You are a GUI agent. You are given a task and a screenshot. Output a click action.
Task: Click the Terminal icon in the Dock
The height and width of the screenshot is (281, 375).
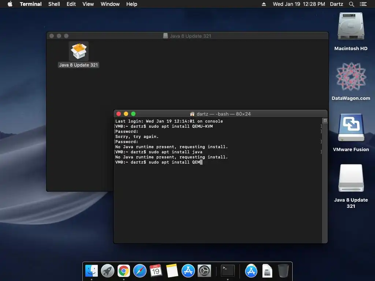(x=227, y=271)
